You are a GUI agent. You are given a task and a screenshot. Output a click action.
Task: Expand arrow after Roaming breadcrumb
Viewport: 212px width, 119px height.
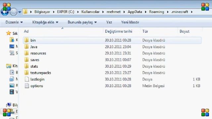(x=168, y=12)
